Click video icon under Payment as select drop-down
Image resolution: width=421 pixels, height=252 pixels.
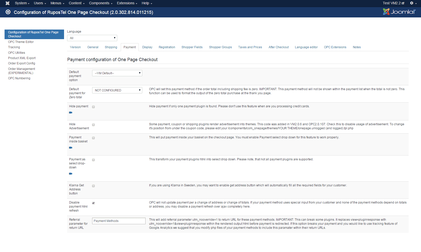pyautogui.click(x=71, y=174)
